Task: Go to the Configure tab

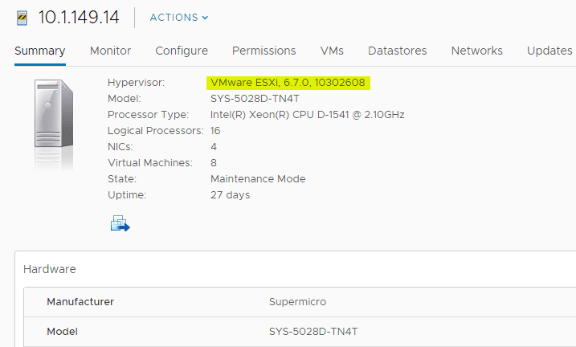Action: pyautogui.click(x=182, y=51)
